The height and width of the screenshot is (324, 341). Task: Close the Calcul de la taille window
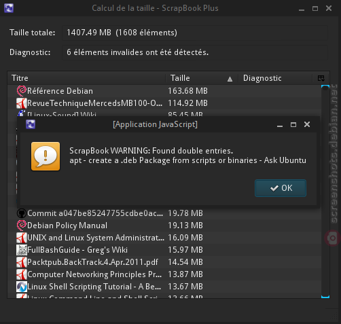tap(329, 8)
